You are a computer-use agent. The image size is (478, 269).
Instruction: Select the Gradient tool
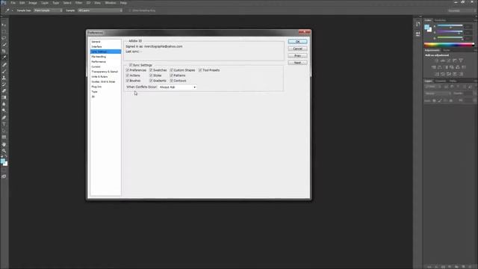[x=4, y=98]
